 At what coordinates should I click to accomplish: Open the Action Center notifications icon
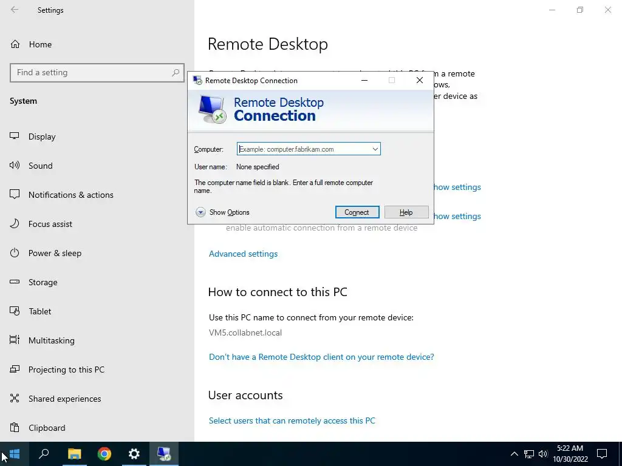(x=602, y=454)
